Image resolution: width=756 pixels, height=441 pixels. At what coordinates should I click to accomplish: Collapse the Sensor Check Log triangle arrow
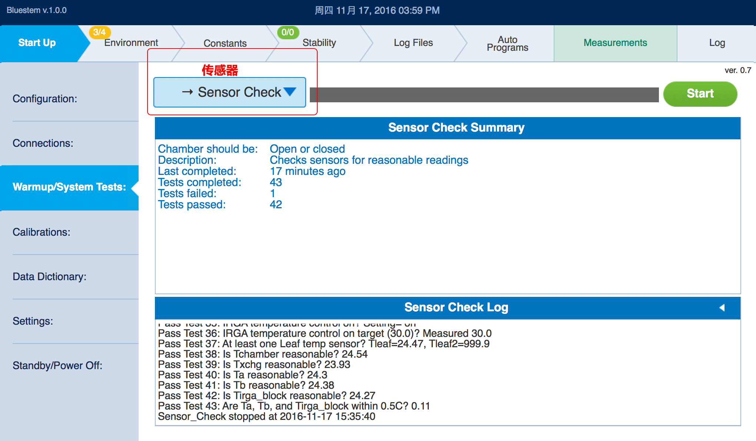722,308
